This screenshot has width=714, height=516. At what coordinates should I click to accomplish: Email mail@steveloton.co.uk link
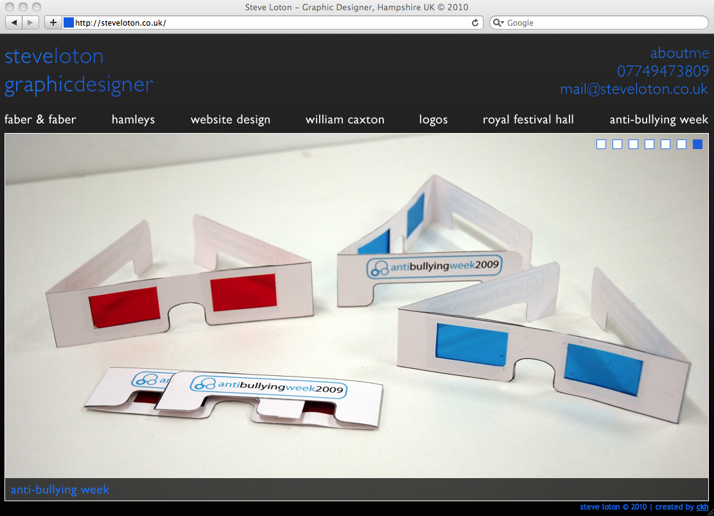(x=634, y=89)
